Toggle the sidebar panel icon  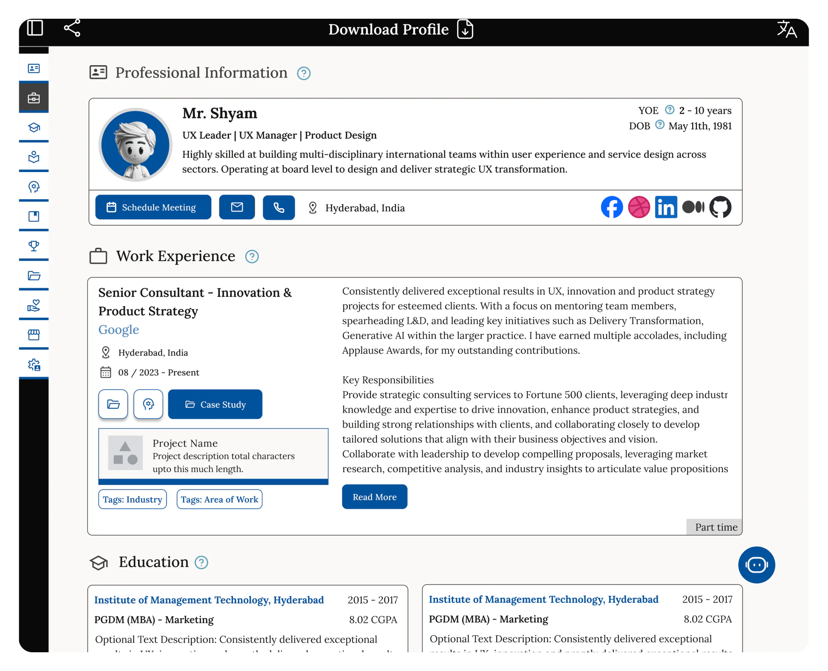[35, 28]
